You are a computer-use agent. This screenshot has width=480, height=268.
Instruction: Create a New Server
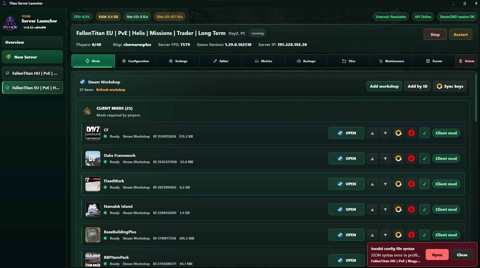pyautogui.click(x=32, y=57)
